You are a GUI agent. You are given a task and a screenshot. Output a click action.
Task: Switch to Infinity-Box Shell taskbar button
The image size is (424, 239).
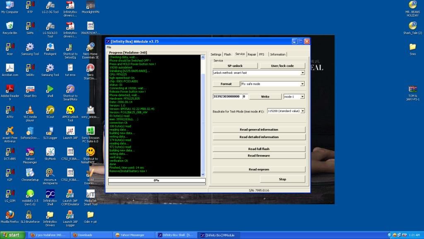click(x=176, y=235)
